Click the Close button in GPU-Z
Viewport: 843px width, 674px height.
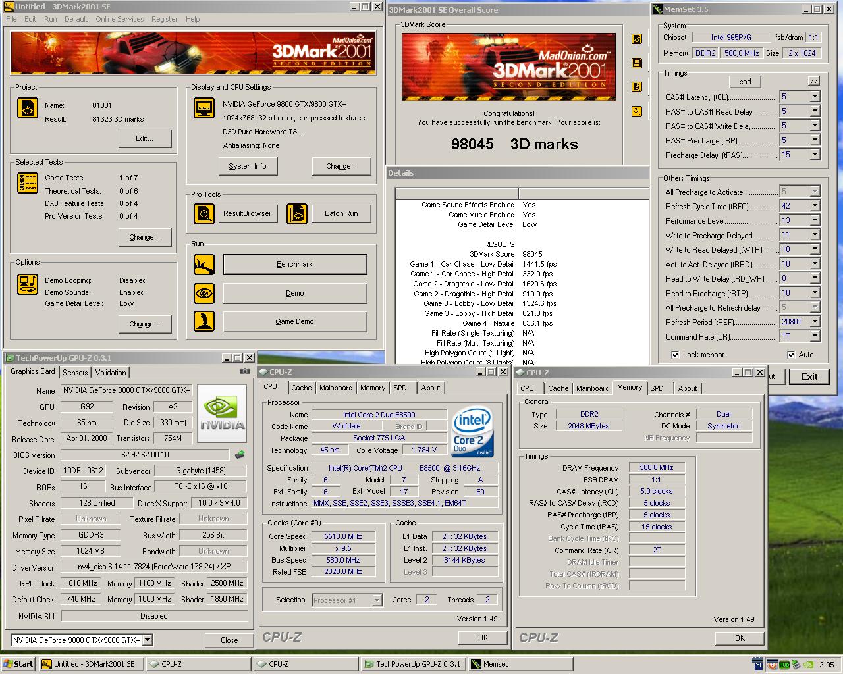(229, 640)
